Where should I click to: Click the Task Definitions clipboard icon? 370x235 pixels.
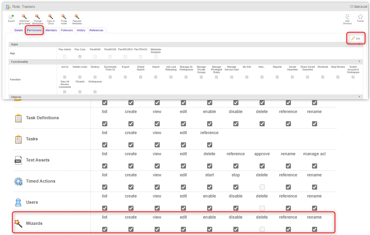point(18,118)
